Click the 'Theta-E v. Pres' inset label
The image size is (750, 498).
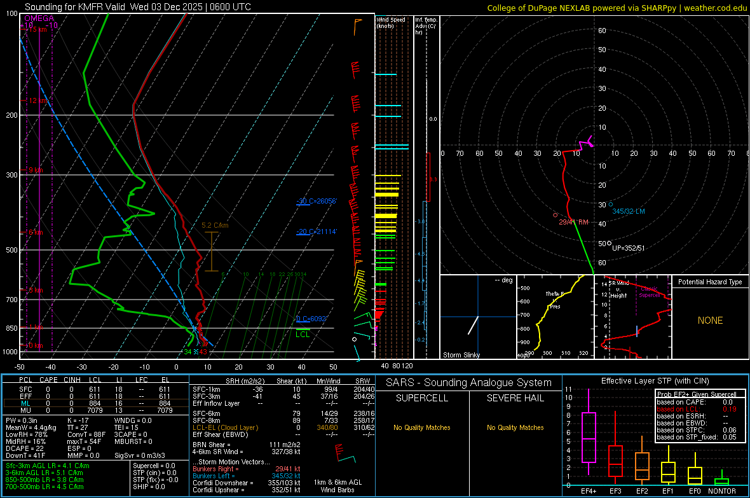[555, 300]
